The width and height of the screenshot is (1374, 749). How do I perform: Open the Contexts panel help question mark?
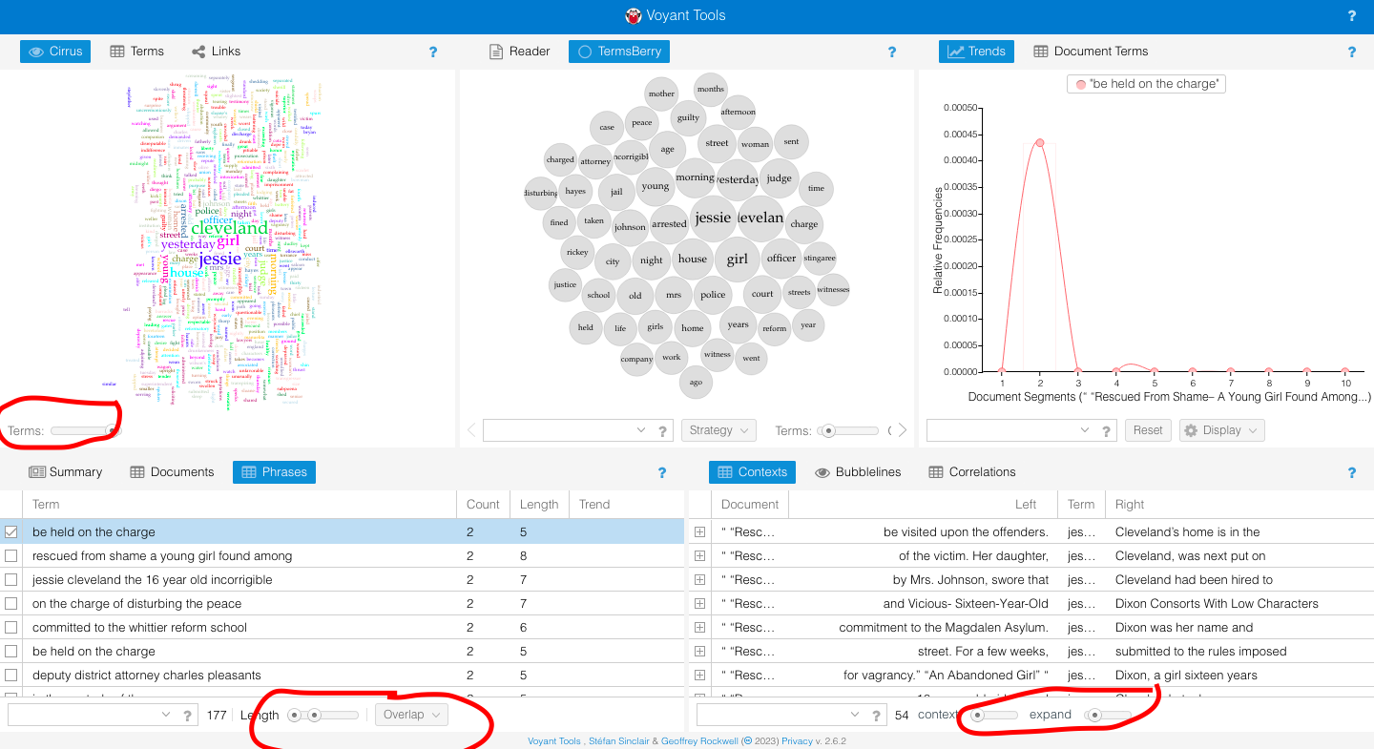tap(1352, 472)
